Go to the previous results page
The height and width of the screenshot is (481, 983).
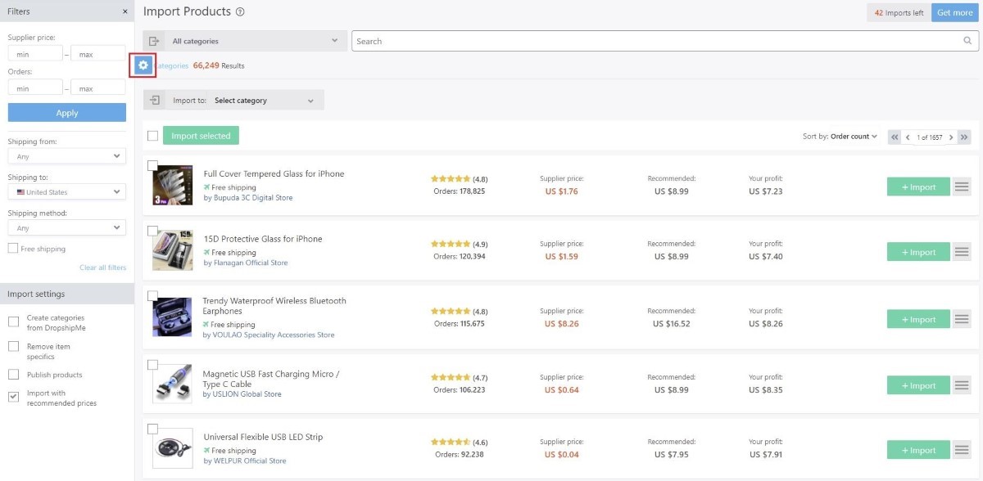pyautogui.click(x=908, y=137)
